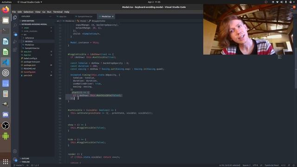The height and width of the screenshot is (167, 297).
Task: Open the network indicator in top bar
Action: point(278,2)
